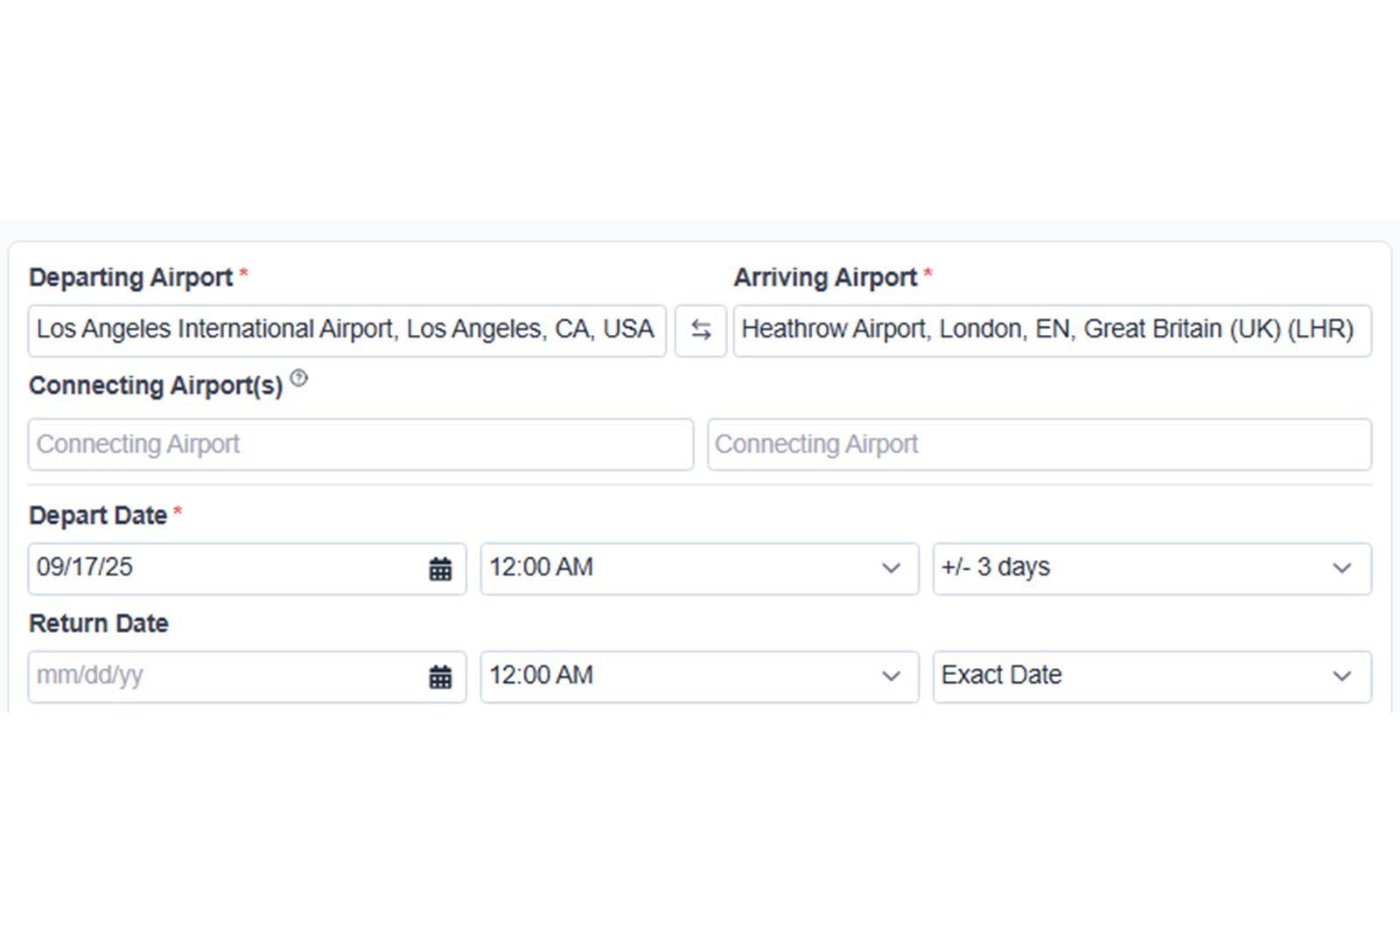1400x933 pixels.
Task: Open the +/- 3 days flexibility dropdown
Action: [x=1151, y=568]
